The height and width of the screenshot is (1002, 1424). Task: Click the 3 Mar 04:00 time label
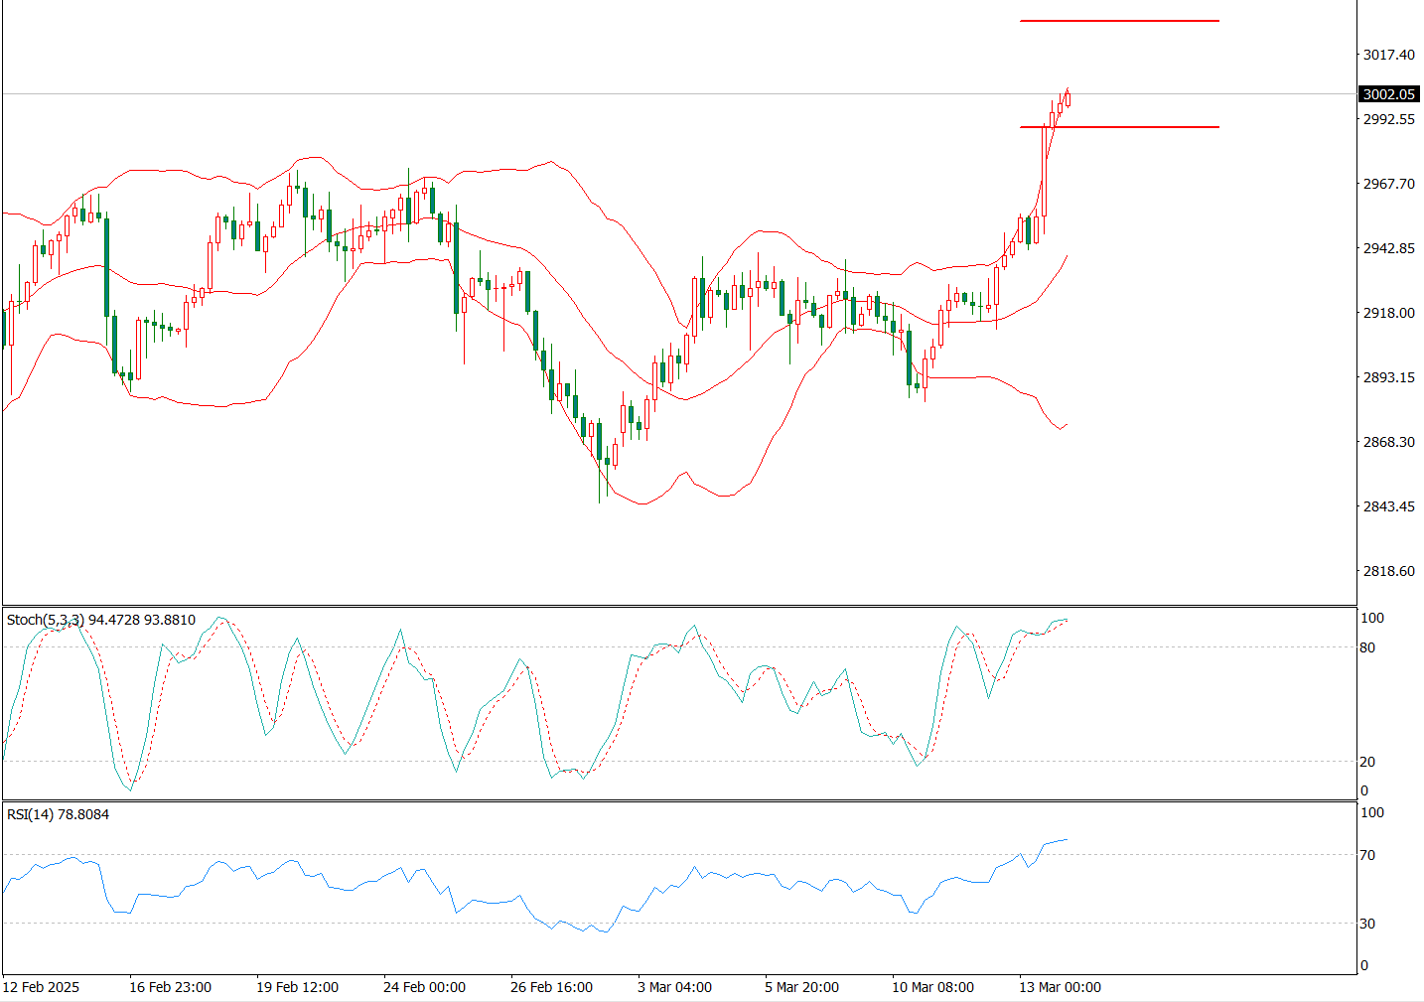click(x=674, y=987)
